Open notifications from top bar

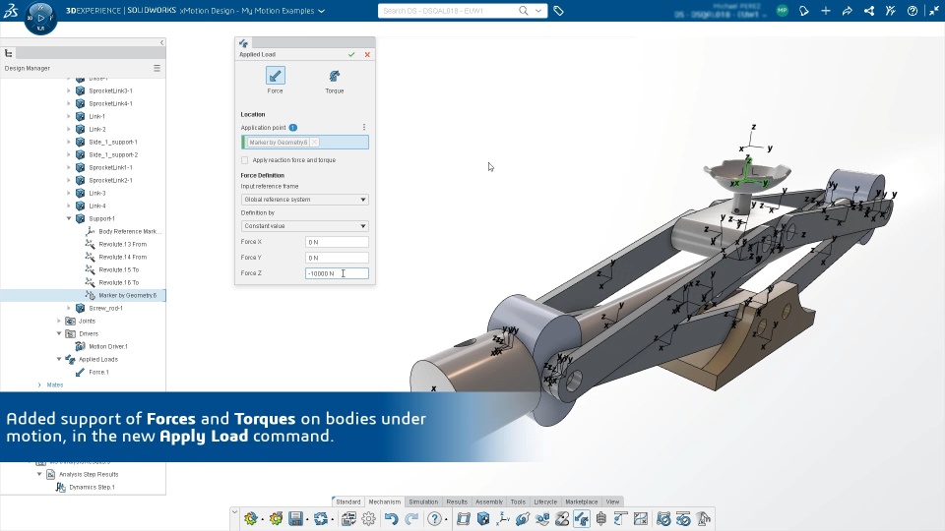point(804,11)
